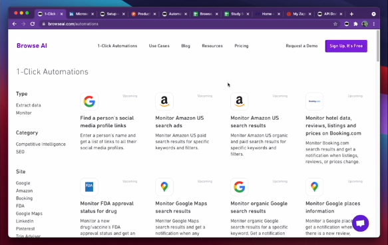
Task: Open Monitor Amazon US search ads title
Action: pyautogui.click(x=180, y=122)
